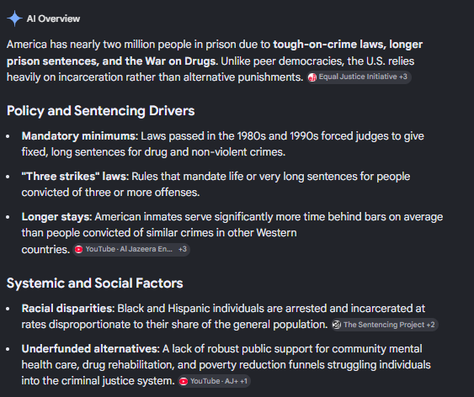Click the bold tough-on-crime laws phrase
The height and width of the screenshot is (397, 474).
coord(329,45)
